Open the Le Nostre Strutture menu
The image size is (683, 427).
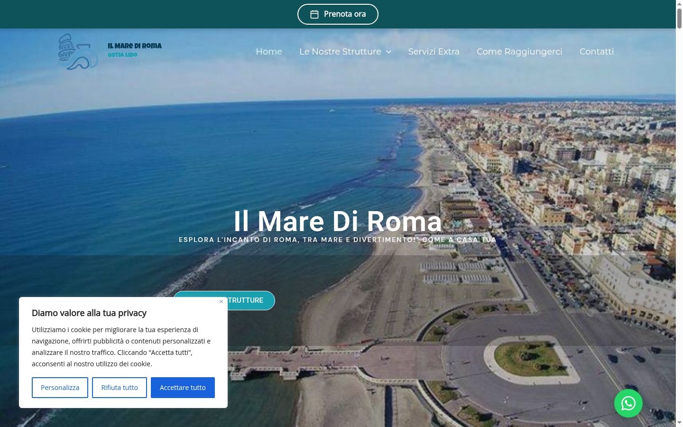340,52
